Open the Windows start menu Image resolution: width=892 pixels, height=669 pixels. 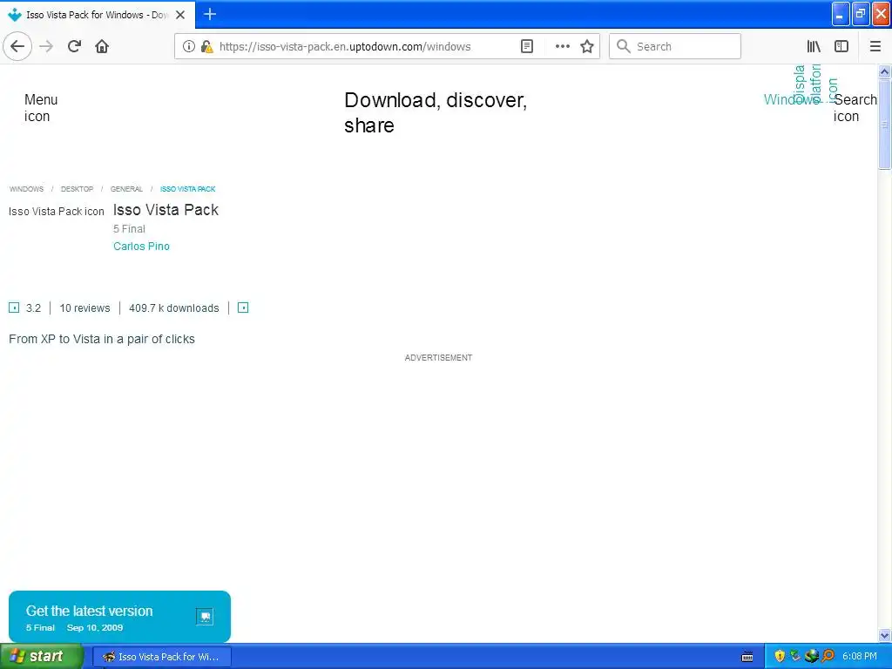click(x=42, y=656)
